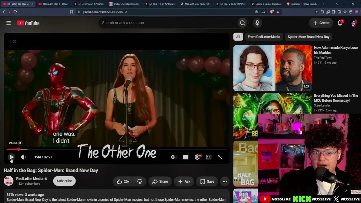This screenshot has height=203, width=361.
Task: Enter fullscreen mode on the video
Action: [220, 157]
